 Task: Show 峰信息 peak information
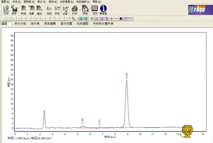[103, 10]
